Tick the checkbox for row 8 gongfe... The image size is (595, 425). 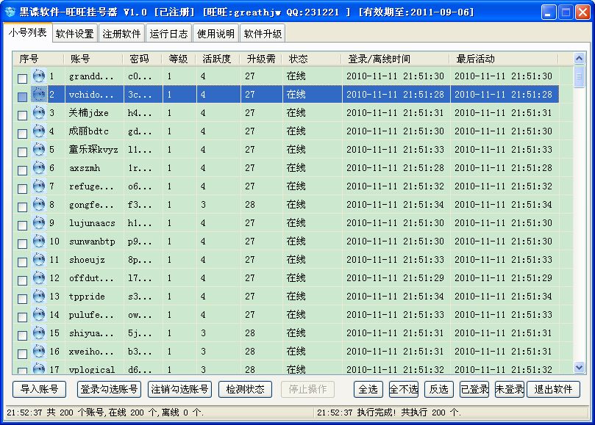[x=22, y=207]
